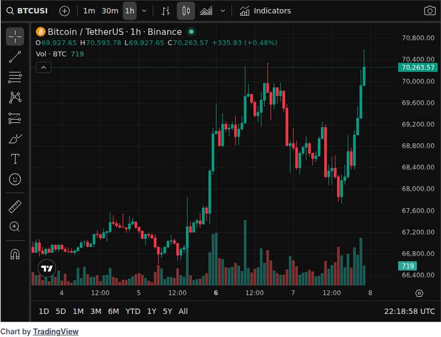Take a chart snapshot with camera icon
Screen dimensions: 441x337
coord(430,11)
